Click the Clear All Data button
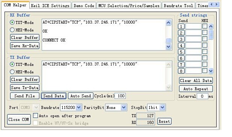The height and width of the screenshot is (137, 232). click(x=196, y=80)
